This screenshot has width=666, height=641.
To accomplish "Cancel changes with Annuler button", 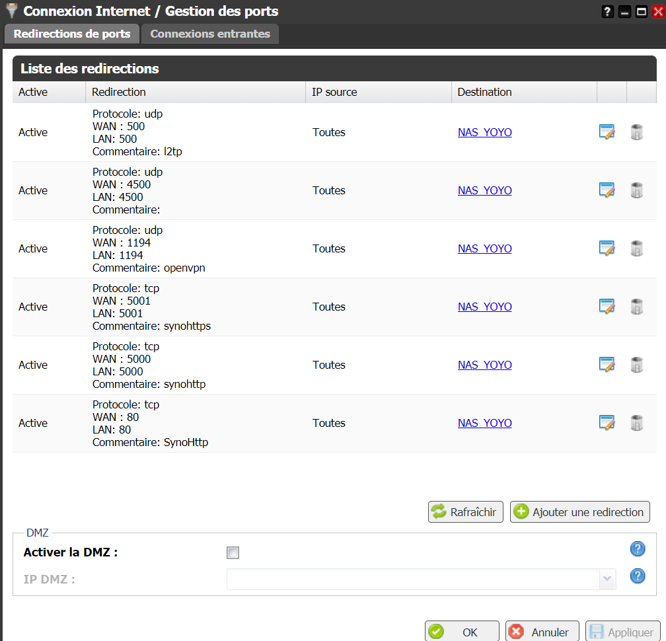I will coord(542,632).
